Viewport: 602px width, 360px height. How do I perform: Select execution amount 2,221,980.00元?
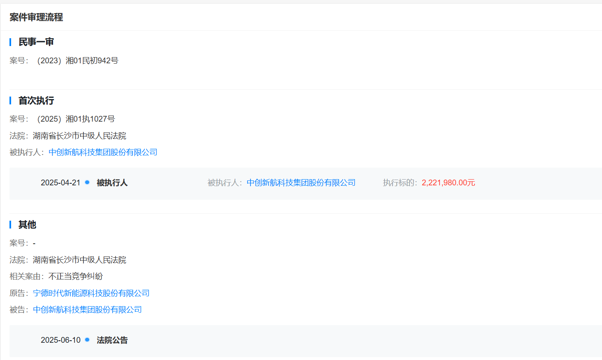[448, 183]
